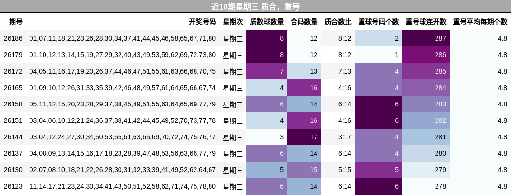Click the 重号平均每期个数 column header
The image size is (511, 195).
(481, 22)
